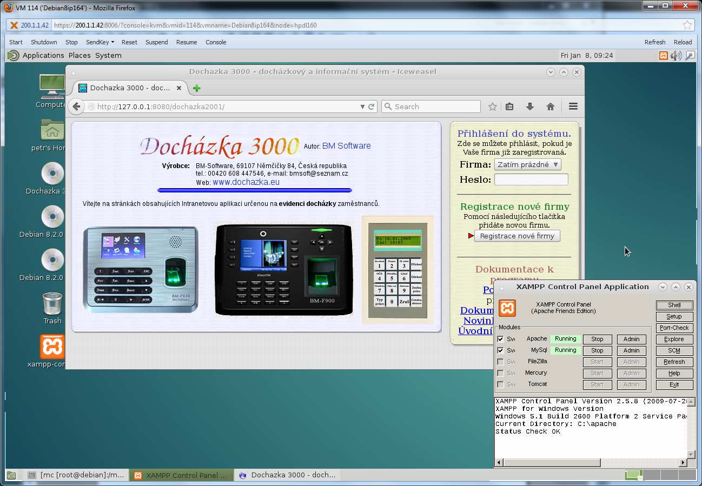Open the Places menu
This screenshot has width=702, height=486.
pos(80,55)
